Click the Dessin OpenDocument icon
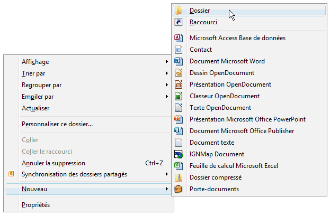Image resolution: width=330 pixels, height=216 pixels. 179,73
